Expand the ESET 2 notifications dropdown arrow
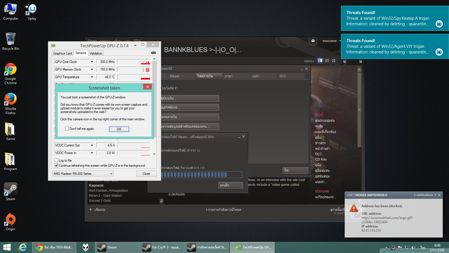The width and height of the screenshot is (449, 253). (436, 195)
